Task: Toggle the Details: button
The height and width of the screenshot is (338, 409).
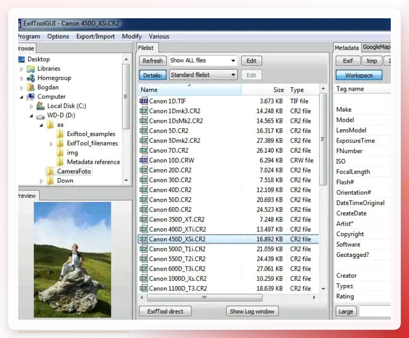Action: [x=153, y=75]
